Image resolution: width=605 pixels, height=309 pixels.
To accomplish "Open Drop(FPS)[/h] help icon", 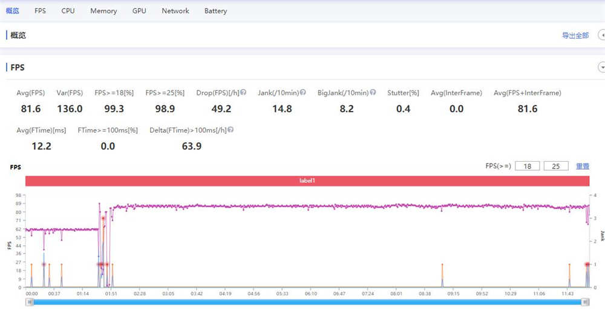I will (x=243, y=92).
